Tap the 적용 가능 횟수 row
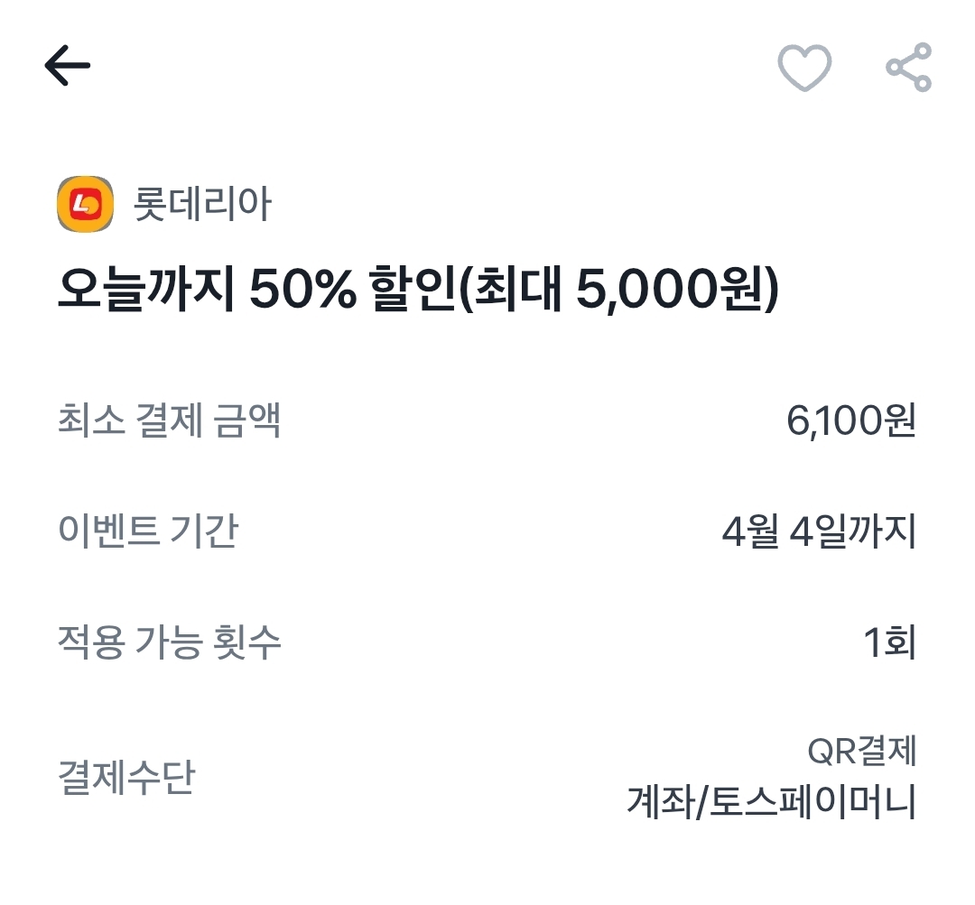975x905 pixels. click(487, 642)
